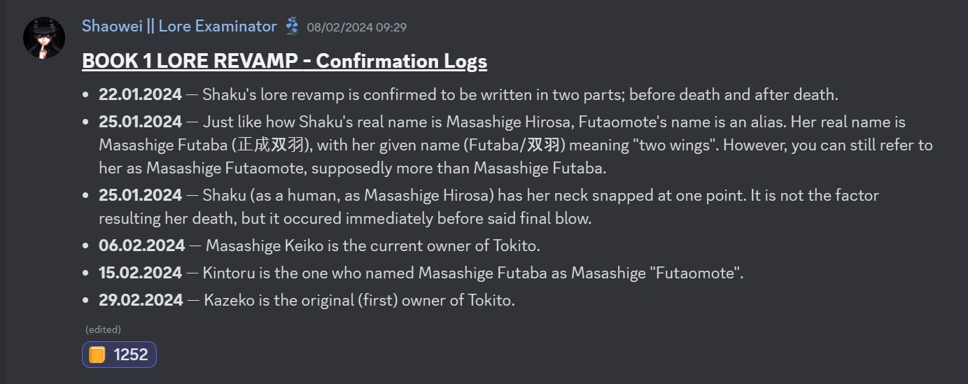Open the Shaowei || Lore Examinator username
The height and width of the screenshot is (384, 968).
coord(179,27)
